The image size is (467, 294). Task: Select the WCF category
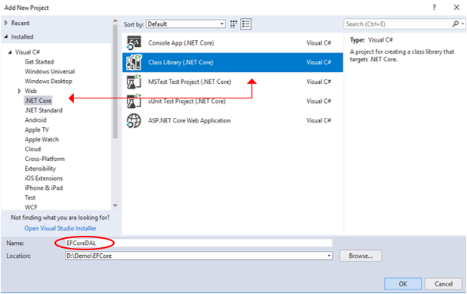coord(31,207)
